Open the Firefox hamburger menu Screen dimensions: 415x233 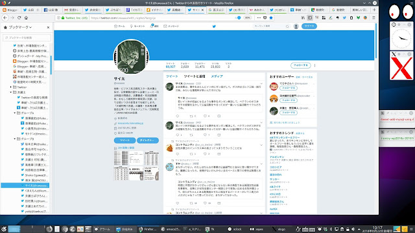point(373,17)
